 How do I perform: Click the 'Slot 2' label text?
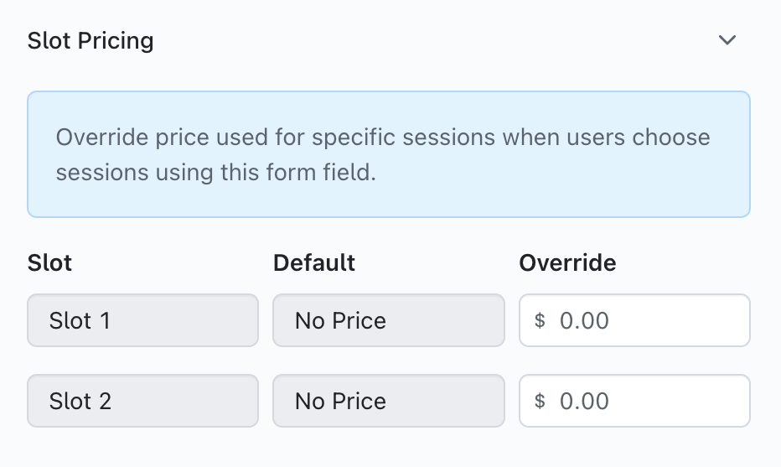coord(80,401)
